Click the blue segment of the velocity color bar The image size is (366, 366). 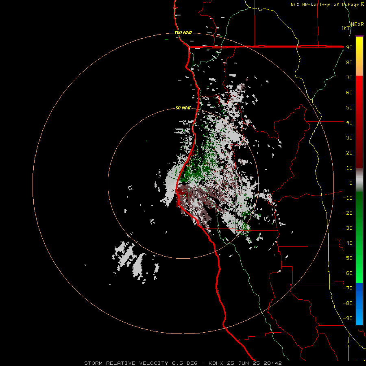359,304
